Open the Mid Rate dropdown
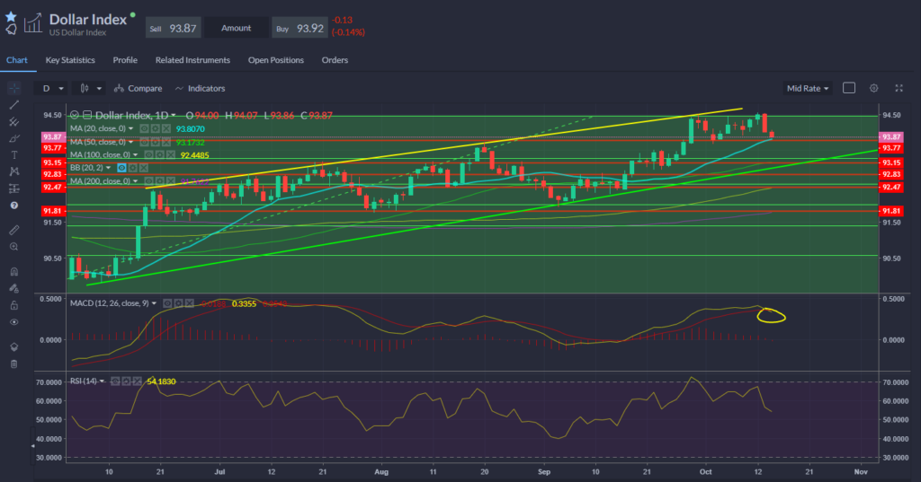This screenshot has height=482, width=921. [807, 88]
